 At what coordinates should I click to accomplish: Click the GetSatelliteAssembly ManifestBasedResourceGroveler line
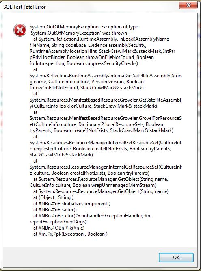click(x=105, y=100)
